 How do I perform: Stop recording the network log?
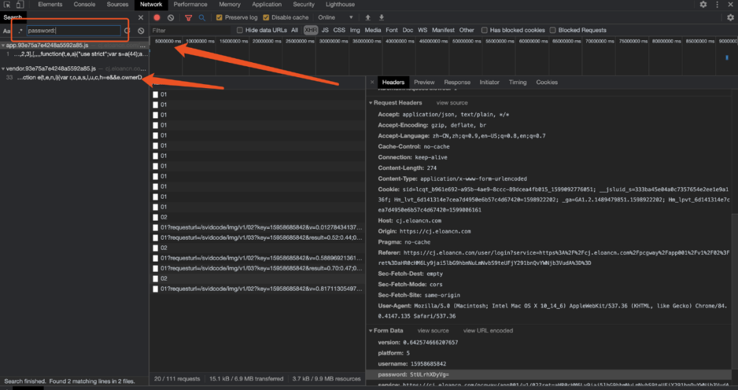(x=157, y=17)
